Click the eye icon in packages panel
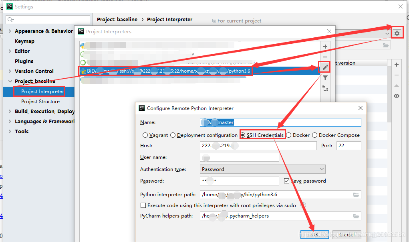 click(396, 96)
